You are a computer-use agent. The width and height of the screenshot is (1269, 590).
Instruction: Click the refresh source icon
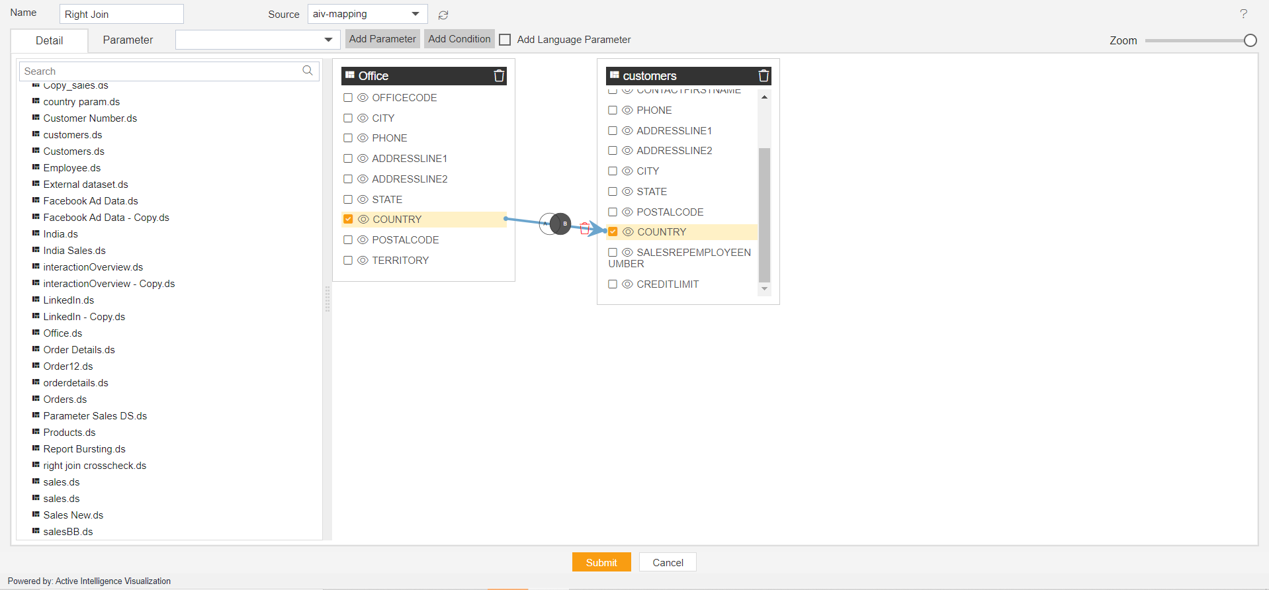pos(443,15)
